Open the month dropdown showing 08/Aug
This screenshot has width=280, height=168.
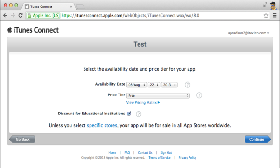pos(137,85)
